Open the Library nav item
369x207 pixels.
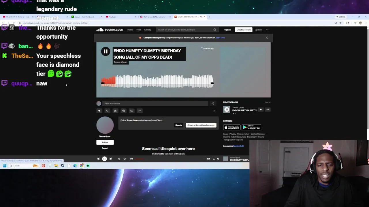point(148,30)
